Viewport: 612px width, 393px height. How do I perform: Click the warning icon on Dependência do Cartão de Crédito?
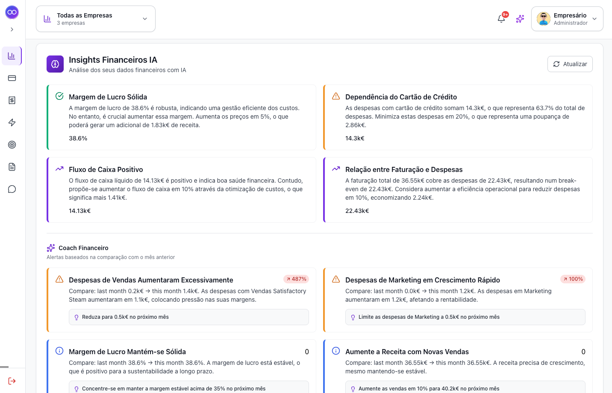(x=336, y=96)
